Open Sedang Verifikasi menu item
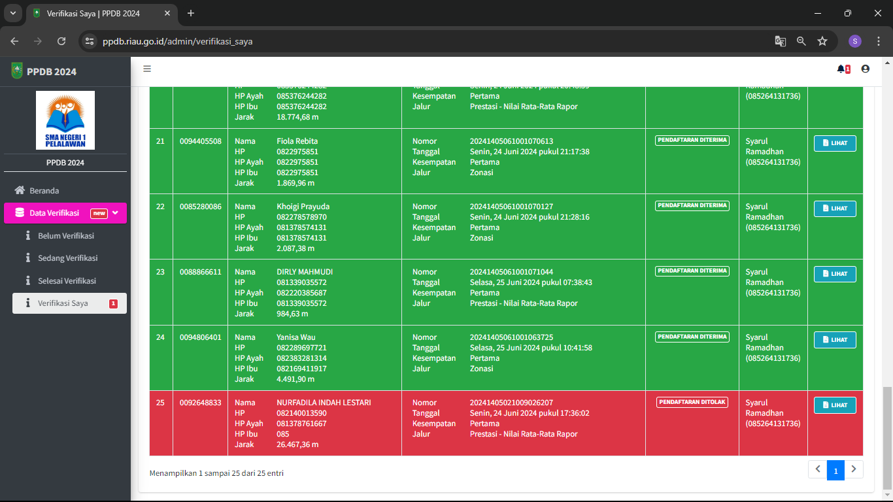The image size is (893, 502). coord(67,258)
